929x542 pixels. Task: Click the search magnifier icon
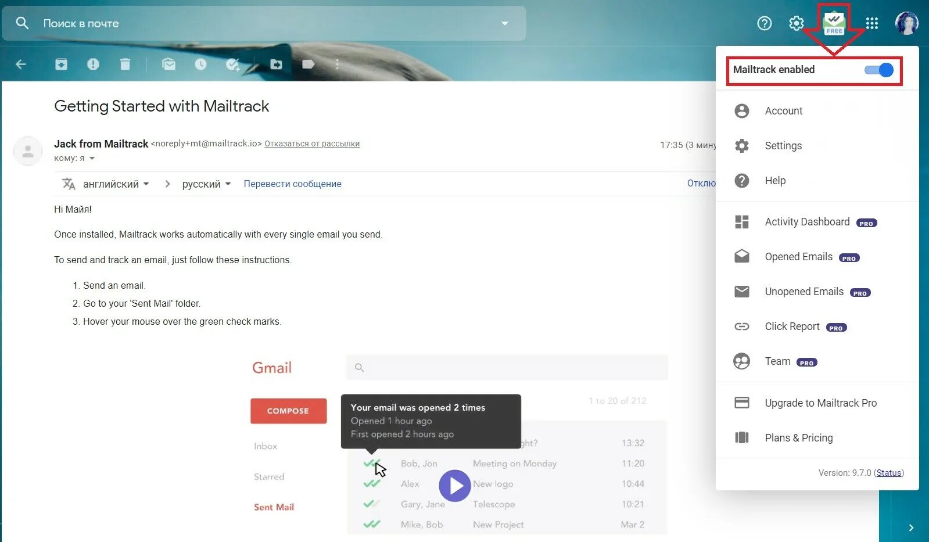pos(22,23)
